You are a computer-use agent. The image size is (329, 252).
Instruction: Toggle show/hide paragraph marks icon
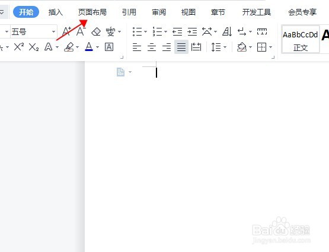pos(242,31)
